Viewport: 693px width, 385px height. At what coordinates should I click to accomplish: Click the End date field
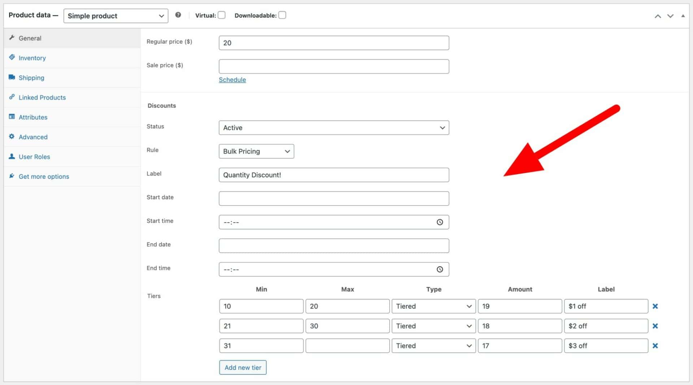click(x=334, y=246)
